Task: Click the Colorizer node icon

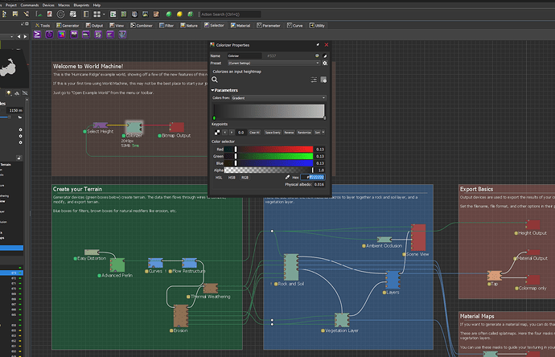Action: tap(134, 127)
